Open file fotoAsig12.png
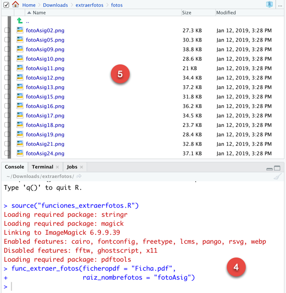The height and width of the screenshot is (293, 286). tap(45, 78)
